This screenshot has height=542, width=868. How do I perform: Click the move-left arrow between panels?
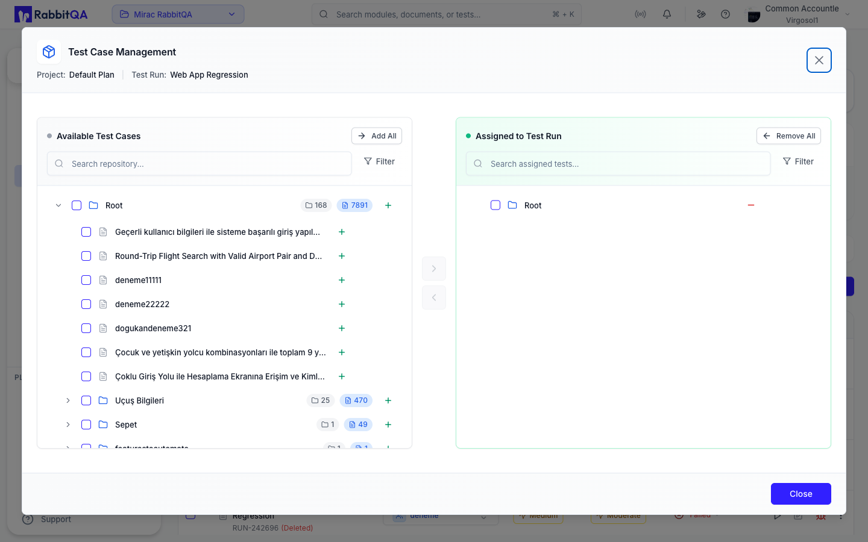pyautogui.click(x=434, y=297)
